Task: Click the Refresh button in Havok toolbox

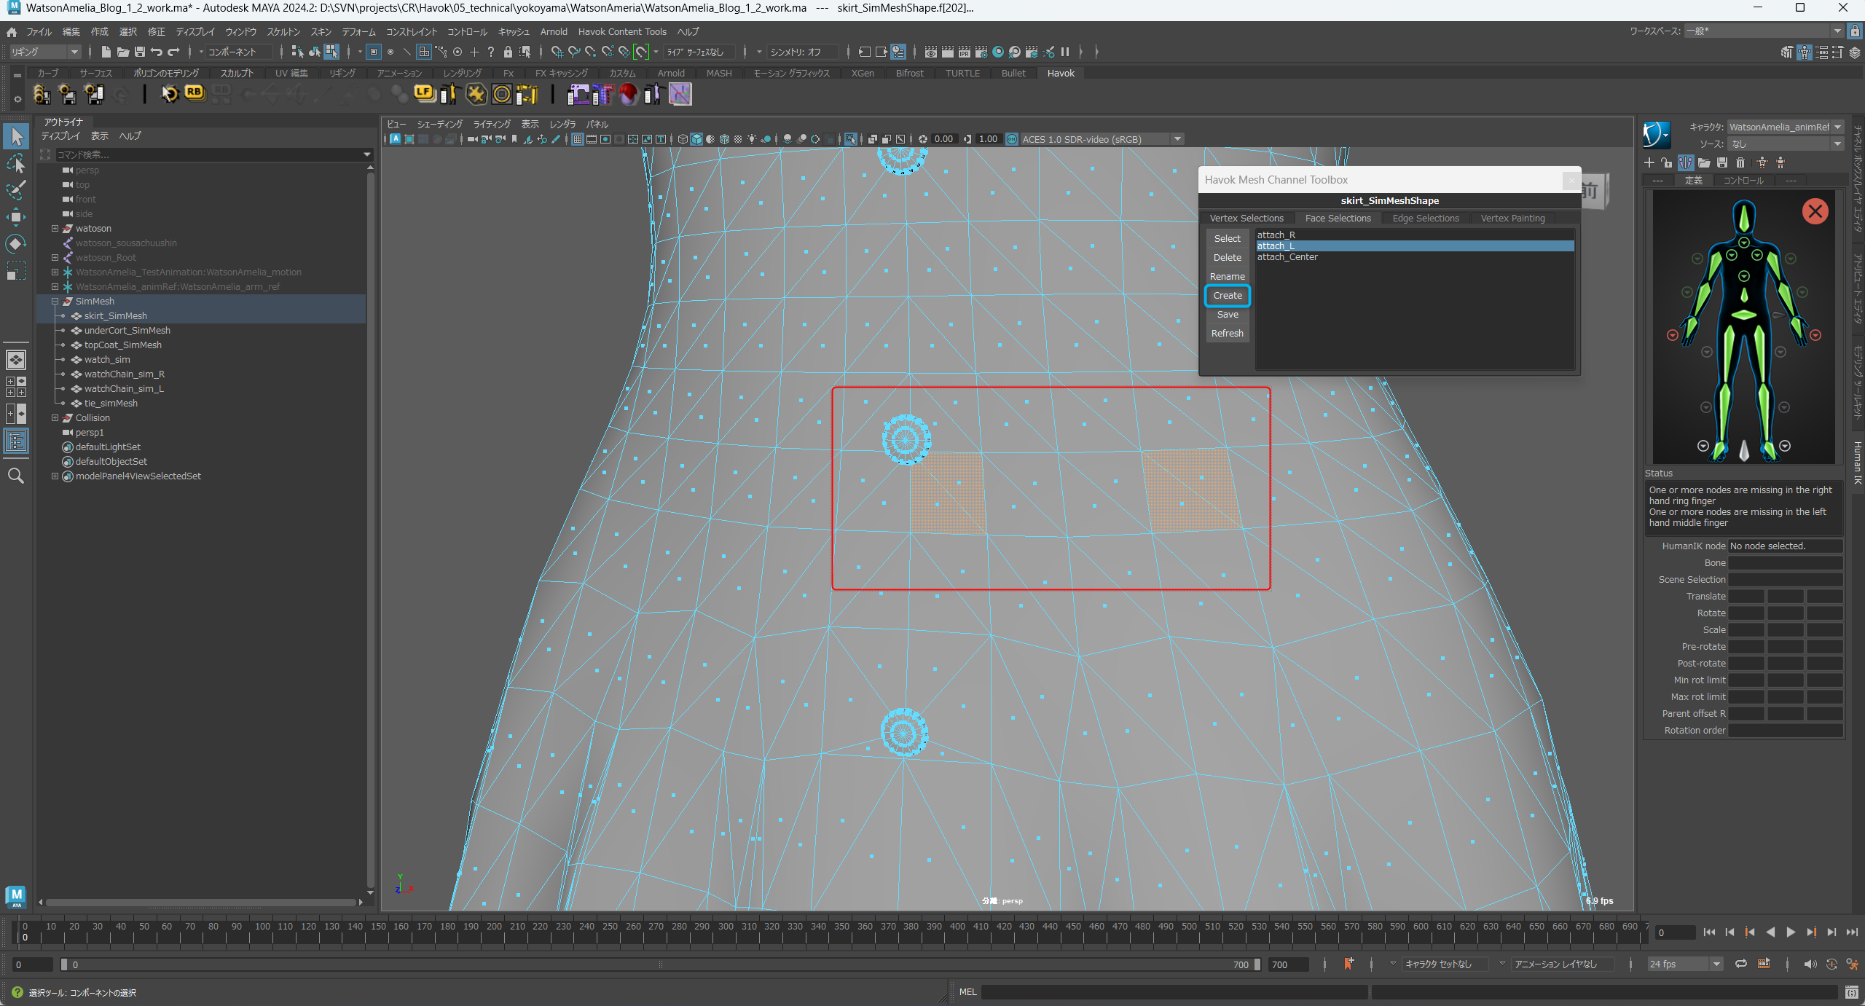Action: click(1228, 333)
